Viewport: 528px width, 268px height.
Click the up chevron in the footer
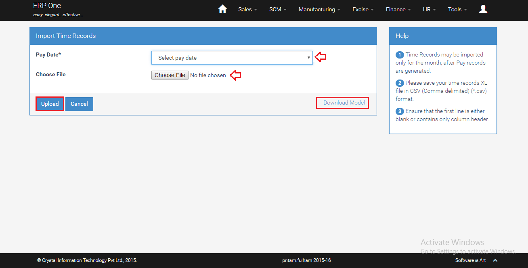click(495, 261)
